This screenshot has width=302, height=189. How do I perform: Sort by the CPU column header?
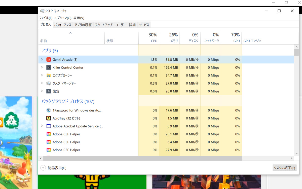pyautogui.click(x=149, y=38)
